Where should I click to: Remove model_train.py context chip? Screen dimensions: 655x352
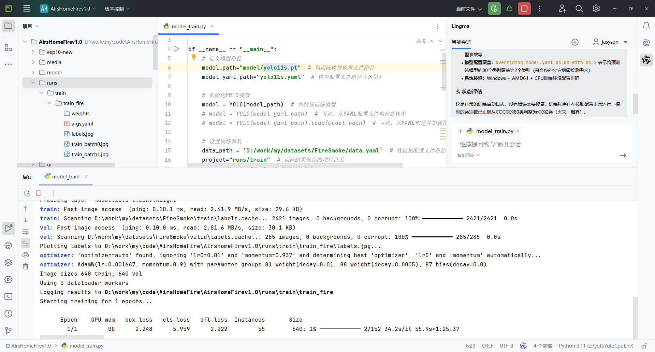point(518,131)
